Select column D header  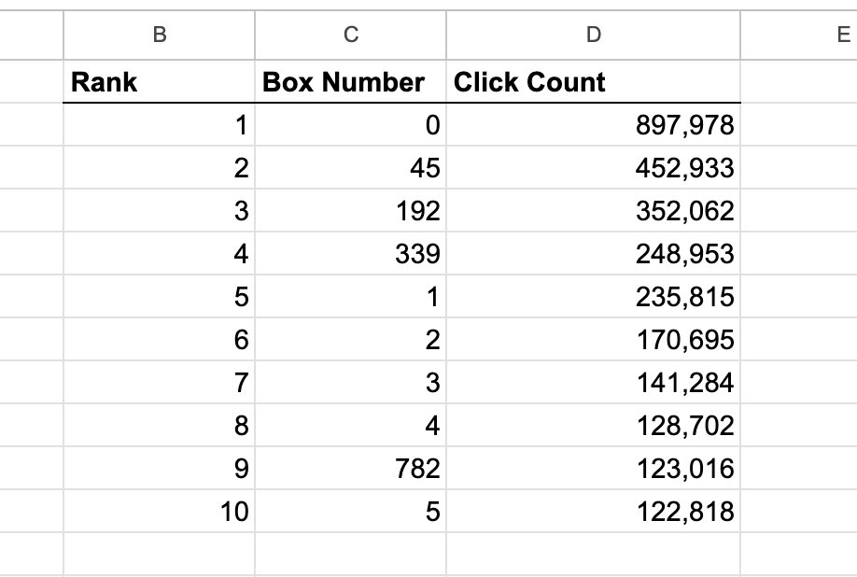pyautogui.click(x=593, y=35)
